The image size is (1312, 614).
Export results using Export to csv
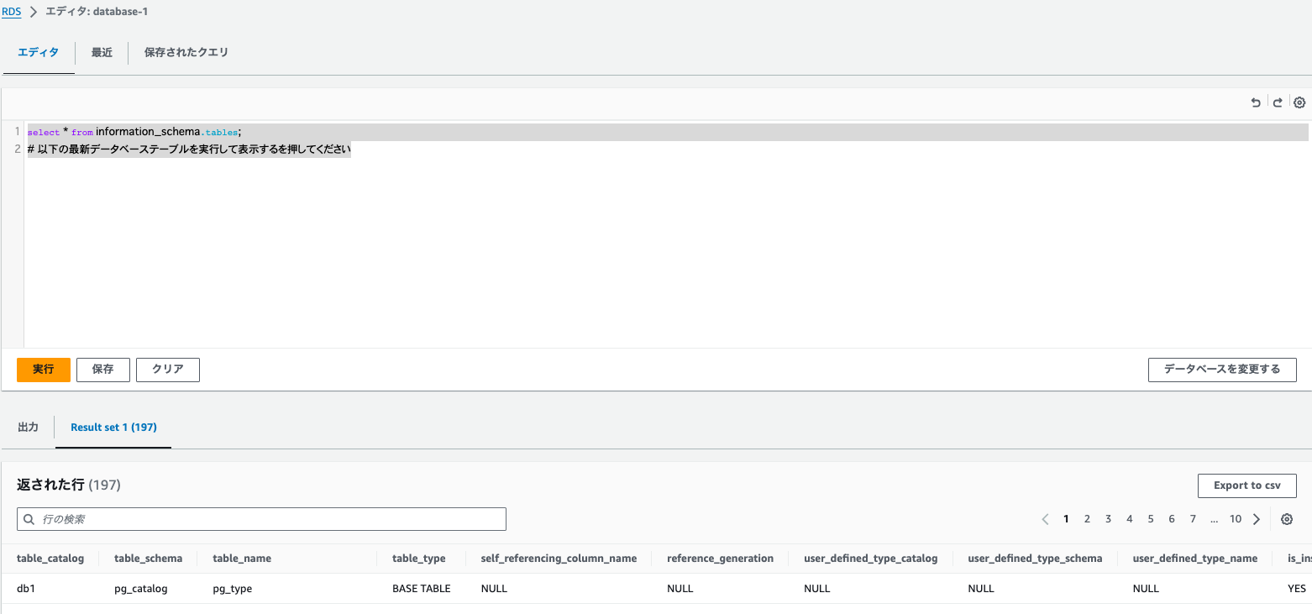click(1246, 485)
